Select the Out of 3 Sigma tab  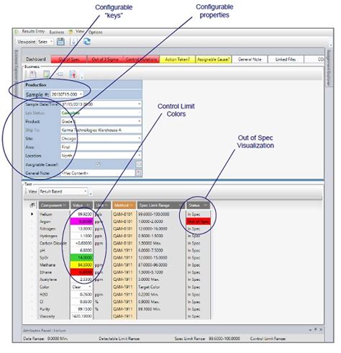[x=105, y=59]
